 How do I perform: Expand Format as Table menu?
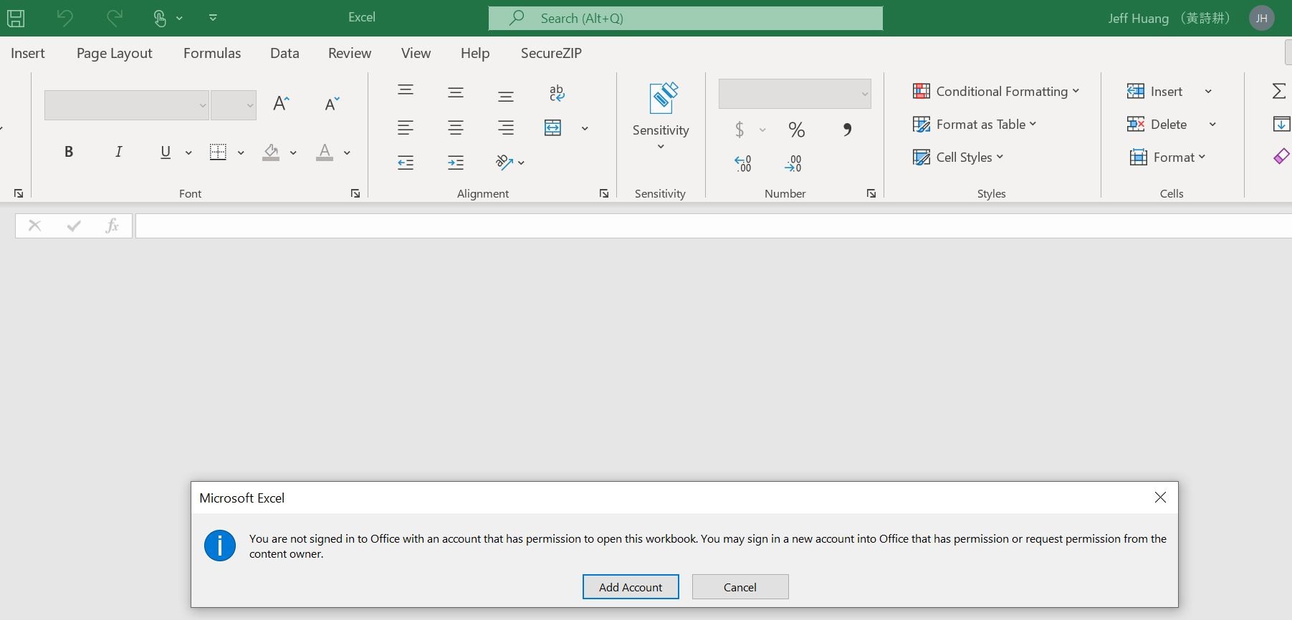point(975,124)
